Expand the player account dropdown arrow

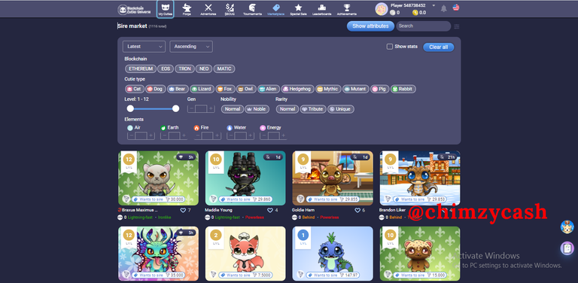click(x=433, y=5)
